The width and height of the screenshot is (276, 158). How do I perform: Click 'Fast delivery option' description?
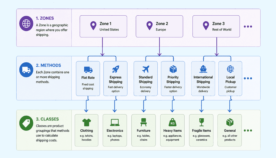click(x=115, y=89)
